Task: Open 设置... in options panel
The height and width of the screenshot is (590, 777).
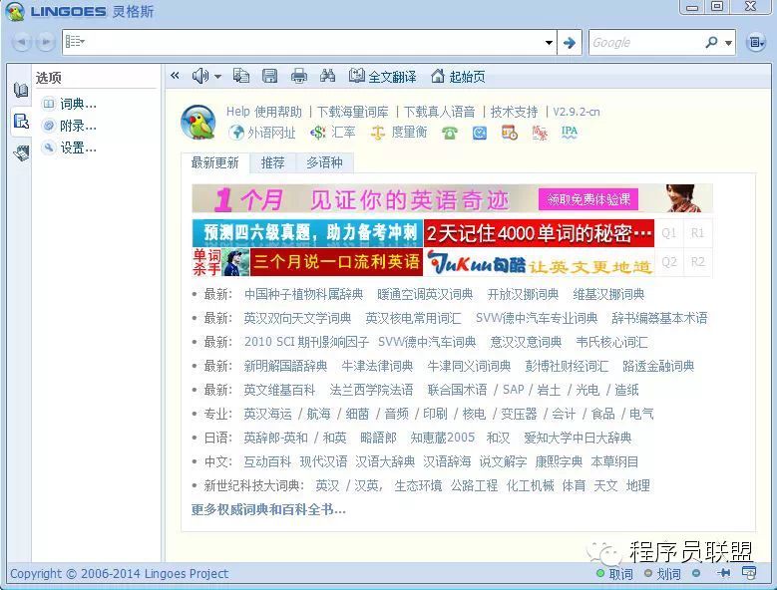Action: point(71,147)
